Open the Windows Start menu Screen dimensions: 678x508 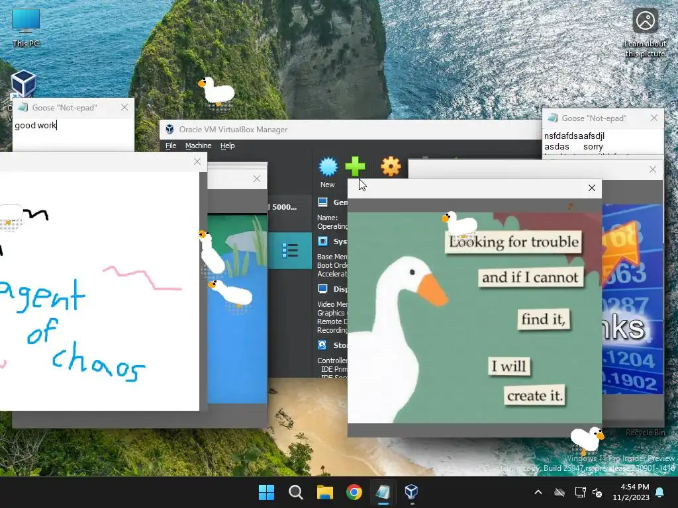(266, 492)
